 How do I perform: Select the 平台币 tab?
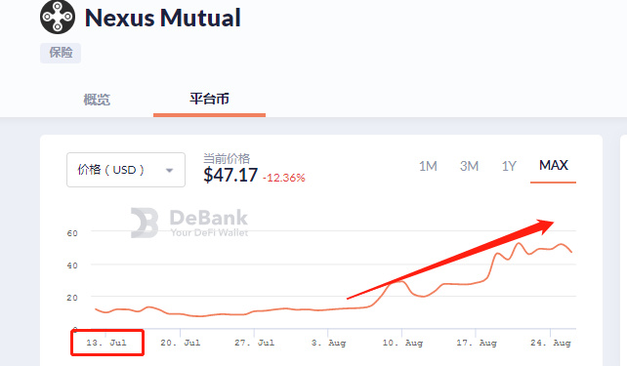(x=209, y=99)
